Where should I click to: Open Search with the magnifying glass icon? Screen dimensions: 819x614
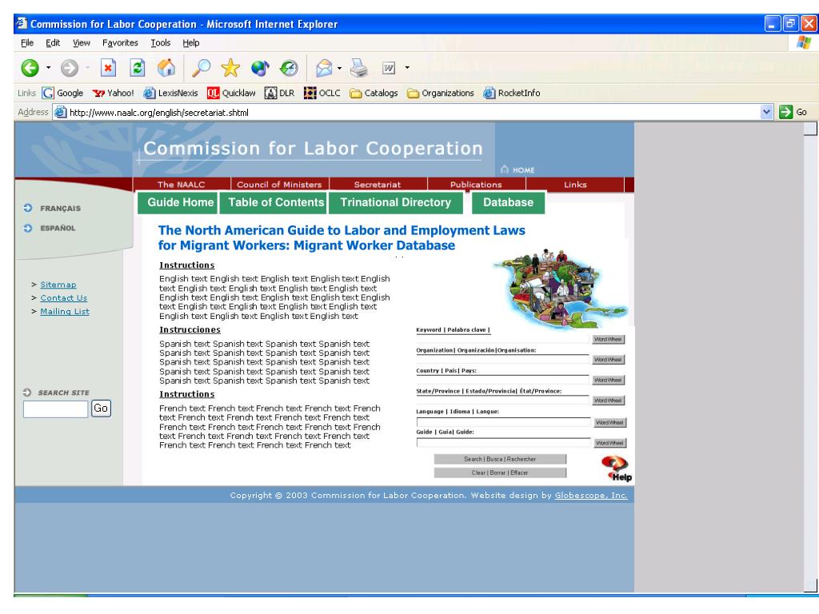(x=201, y=68)
